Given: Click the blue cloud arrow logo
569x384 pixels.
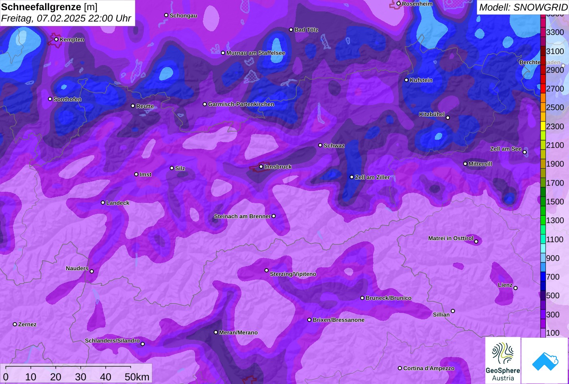Looking at the screenshot, I should [x=545, y=360].
